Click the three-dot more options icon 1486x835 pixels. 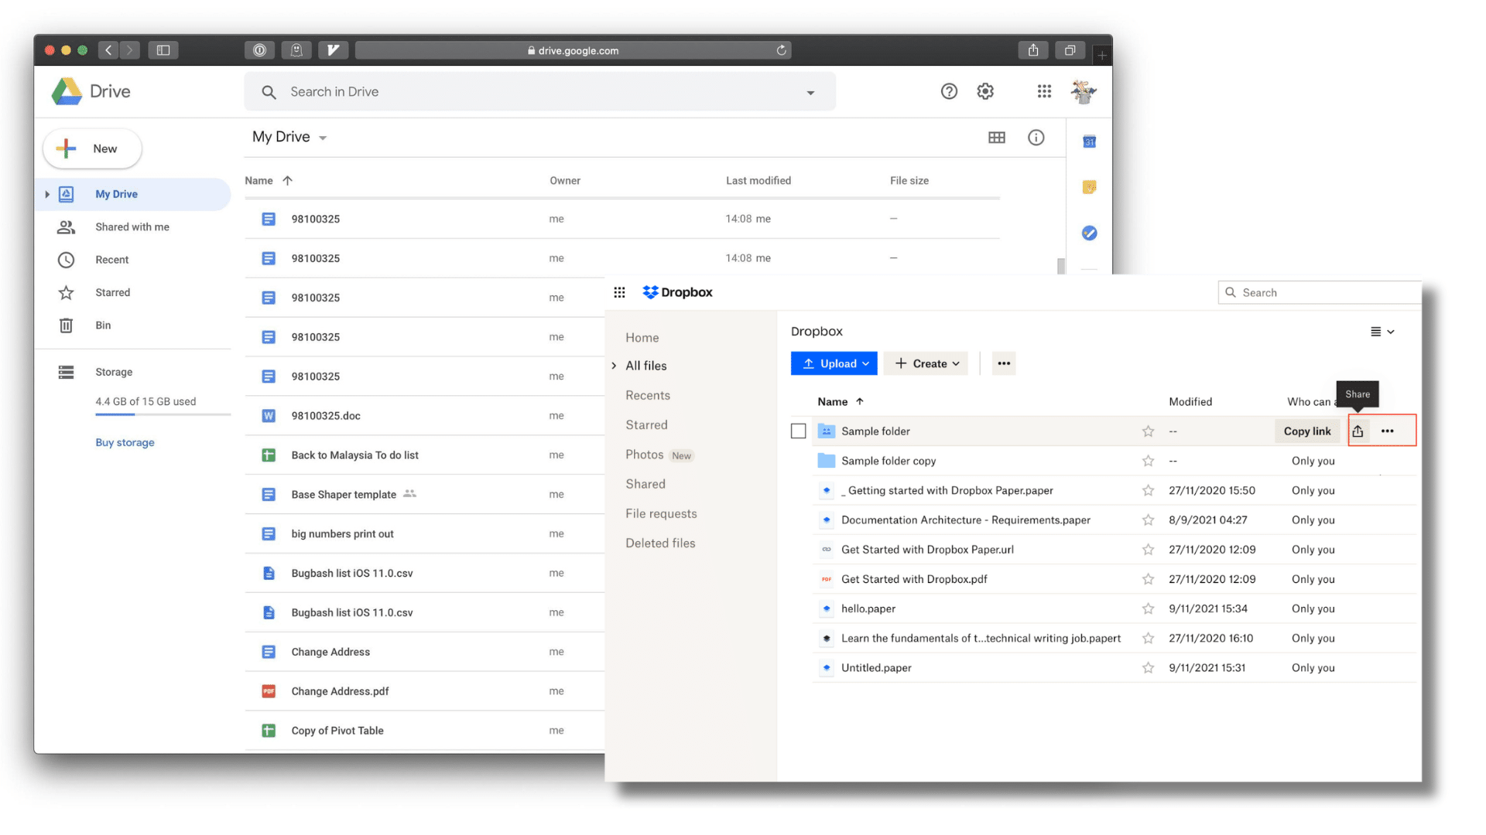[x=1388, y=430]
